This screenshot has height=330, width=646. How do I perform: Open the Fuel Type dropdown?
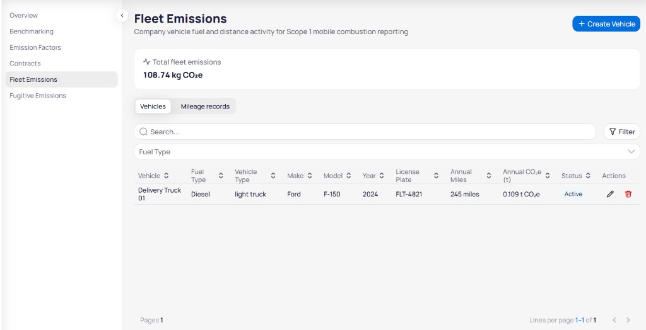tap(387, 152)
